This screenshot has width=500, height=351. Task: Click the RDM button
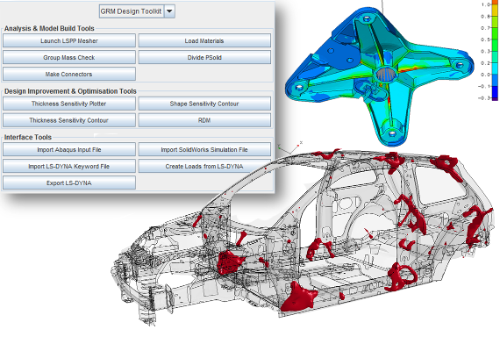[x=204, y=120]
